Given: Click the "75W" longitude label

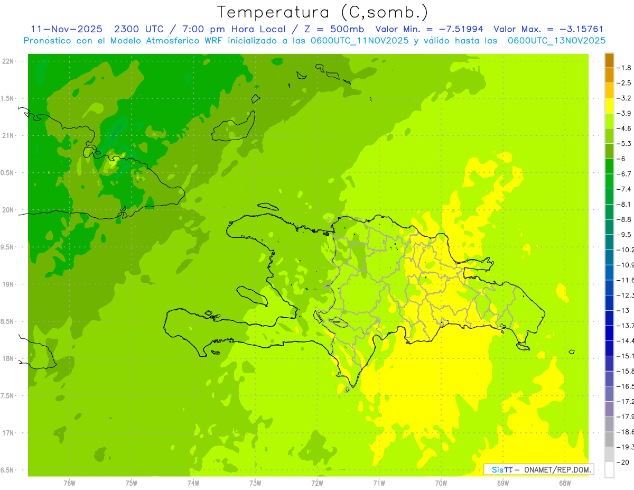Looking at the screenshot, I should (x=132, y=483).
